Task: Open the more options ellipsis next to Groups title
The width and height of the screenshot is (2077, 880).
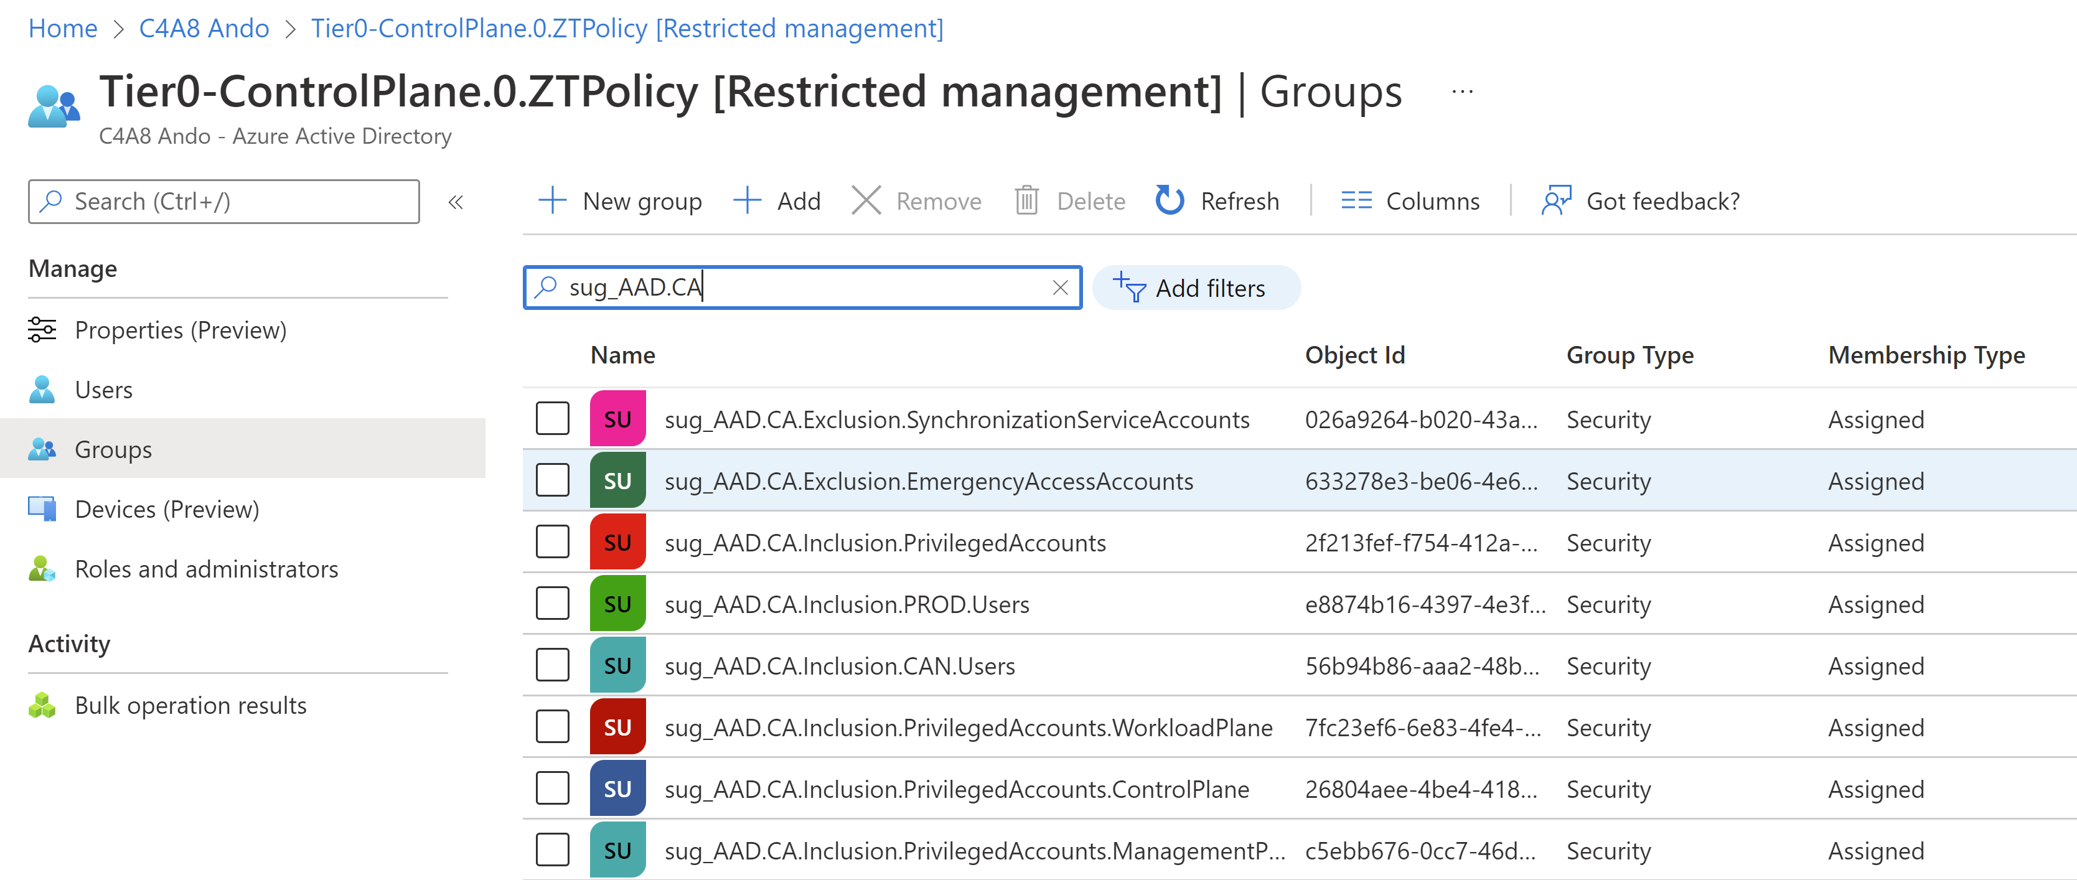Action: coord(1462,92)
